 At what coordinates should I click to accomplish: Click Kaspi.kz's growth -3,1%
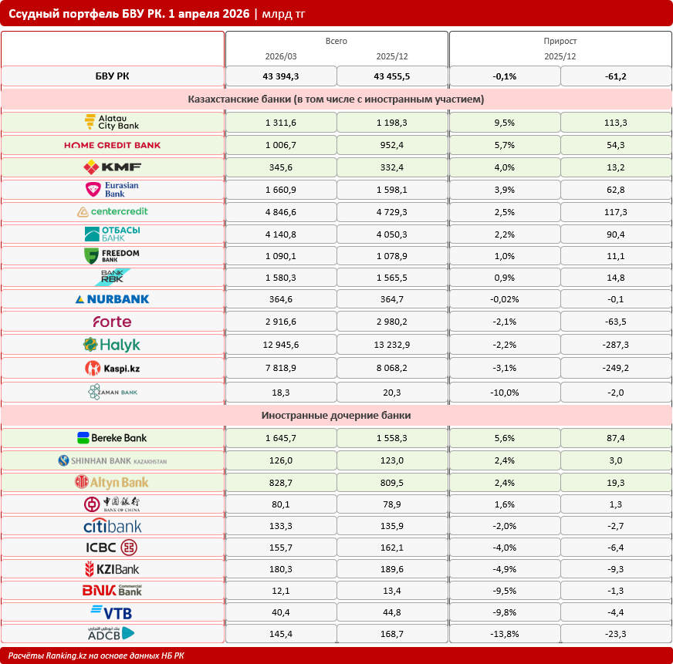pyautogui.click(x=504, y=368)
